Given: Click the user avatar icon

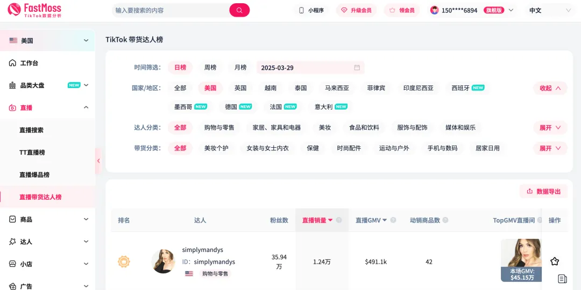Looking at the screenshot, I should (x=434, y=10).
